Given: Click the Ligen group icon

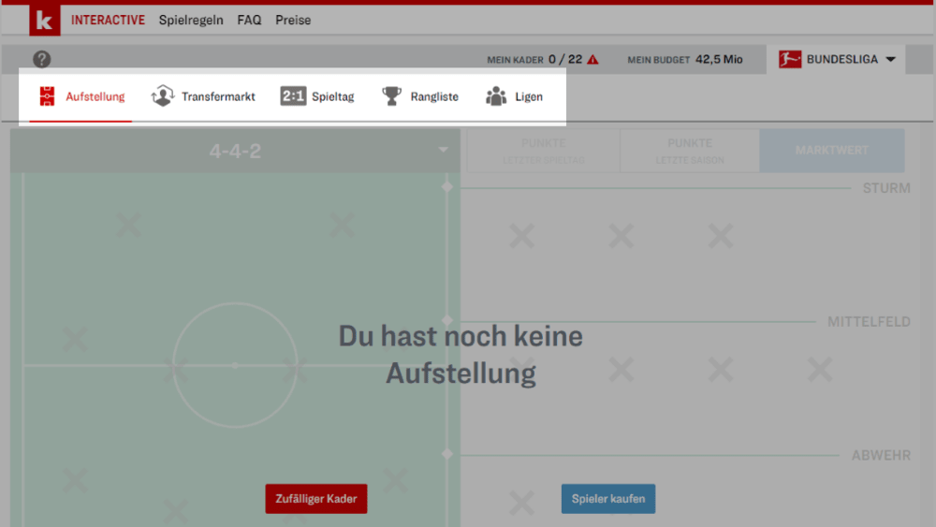Looking at the screenshot, I should [496, 96].
